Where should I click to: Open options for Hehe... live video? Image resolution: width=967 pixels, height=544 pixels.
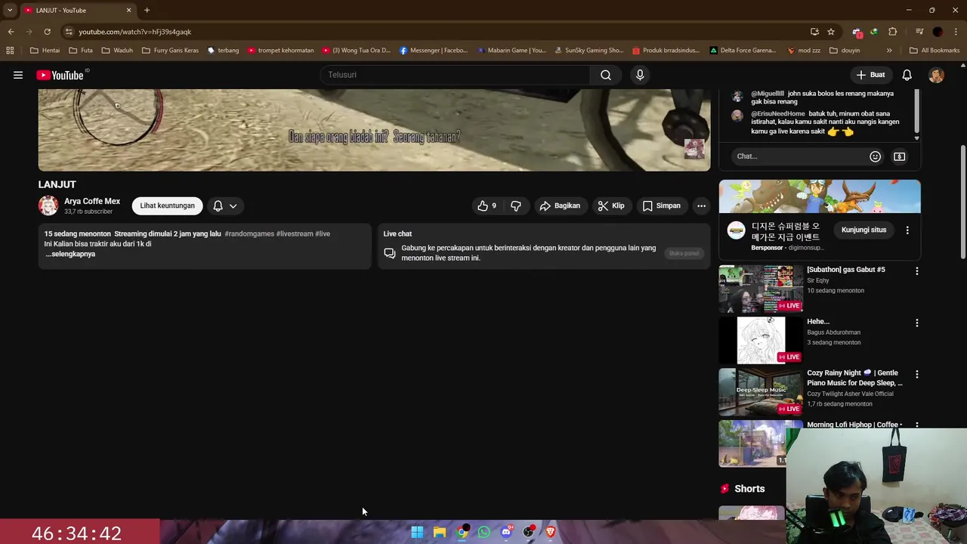click(917, 323)
